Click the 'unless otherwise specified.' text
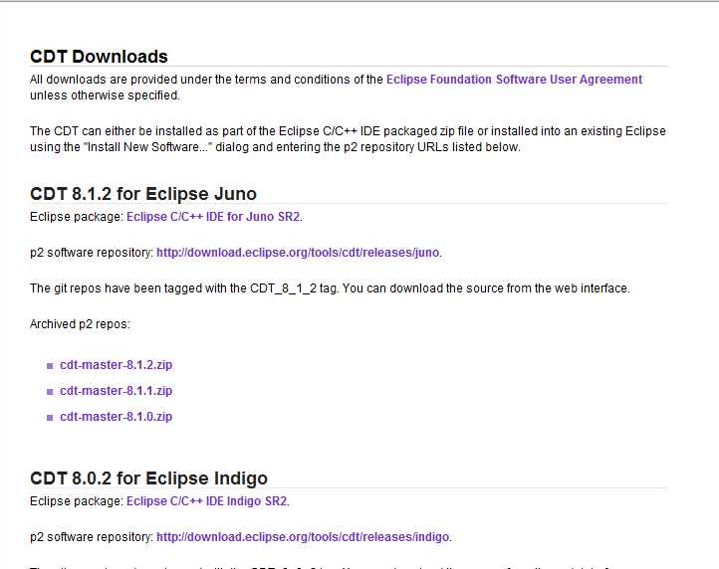719x569 pixels. click(105, 95)
